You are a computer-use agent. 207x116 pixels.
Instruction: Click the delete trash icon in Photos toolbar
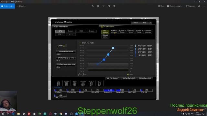[98, 6]
